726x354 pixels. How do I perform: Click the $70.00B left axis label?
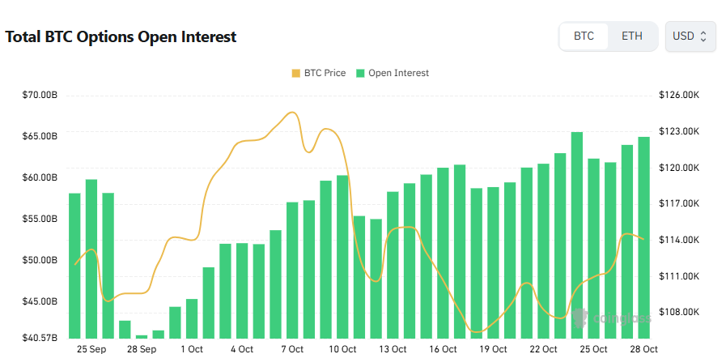(40, 96)
